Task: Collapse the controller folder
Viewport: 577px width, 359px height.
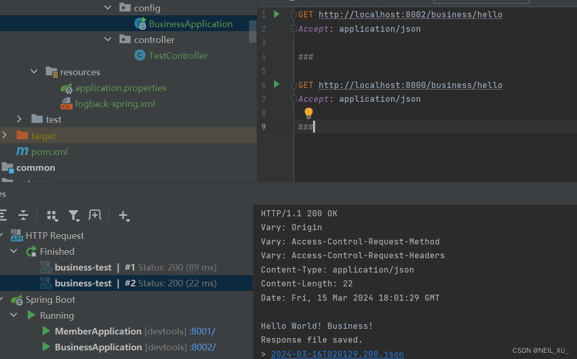Action: tap(108, 39)
